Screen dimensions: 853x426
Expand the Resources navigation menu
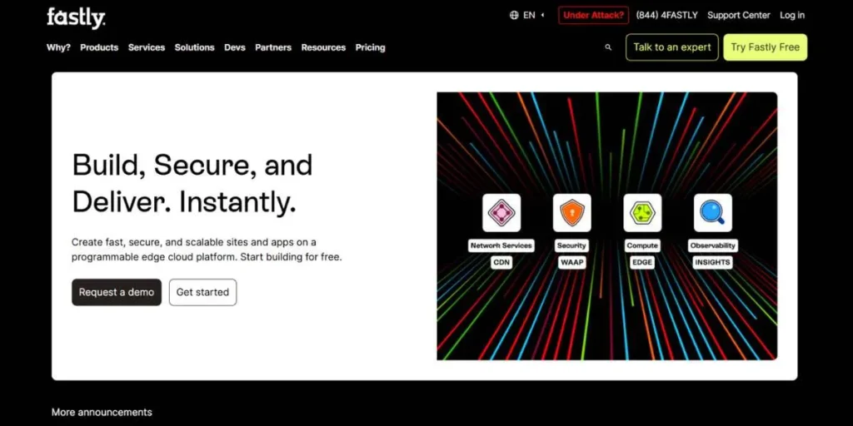click(x=323, y=47)
